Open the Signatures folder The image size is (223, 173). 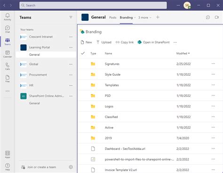pos(112,64)
